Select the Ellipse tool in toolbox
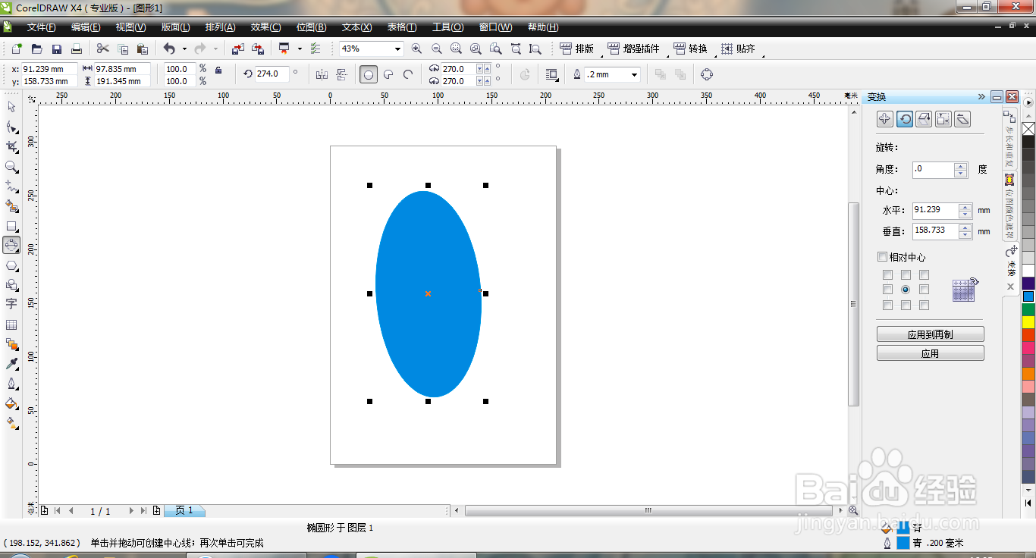The image size is (1036, 558). (11, 245)
